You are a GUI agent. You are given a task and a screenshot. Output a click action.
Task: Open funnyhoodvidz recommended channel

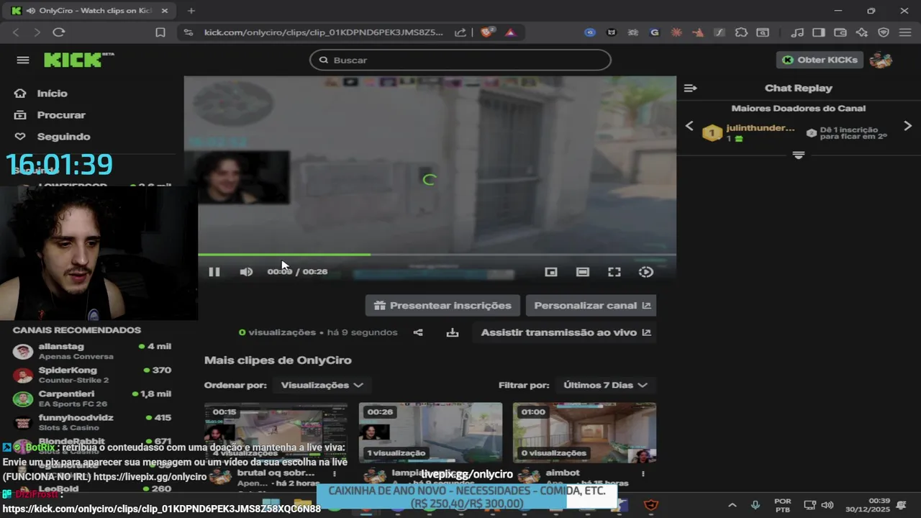[92, 422]
